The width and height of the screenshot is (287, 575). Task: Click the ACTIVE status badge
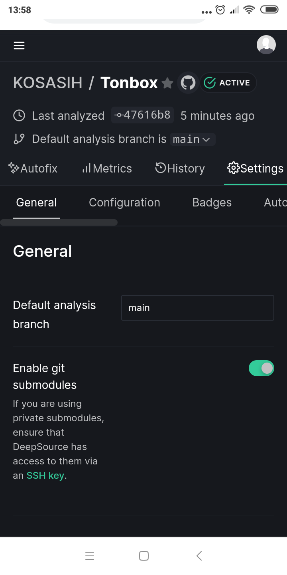click(228, 83)
